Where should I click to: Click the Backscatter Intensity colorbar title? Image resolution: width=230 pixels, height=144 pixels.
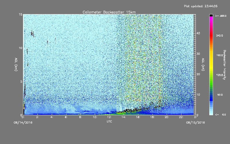[x=225, y=65]
